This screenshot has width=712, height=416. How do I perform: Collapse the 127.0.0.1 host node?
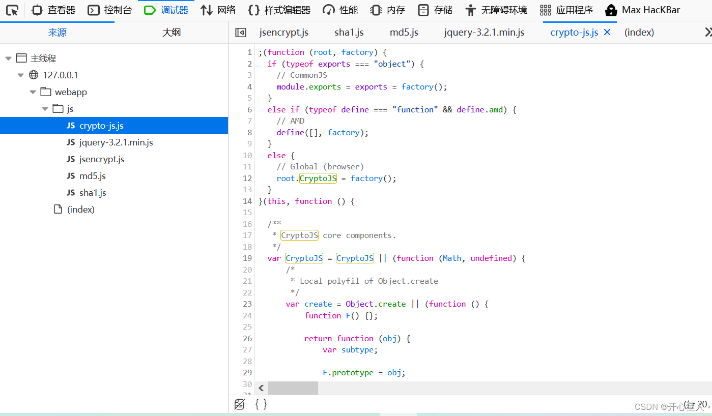(20, 75)
